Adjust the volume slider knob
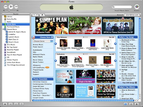This screenshot has width=143, height=107. point(9,11)
